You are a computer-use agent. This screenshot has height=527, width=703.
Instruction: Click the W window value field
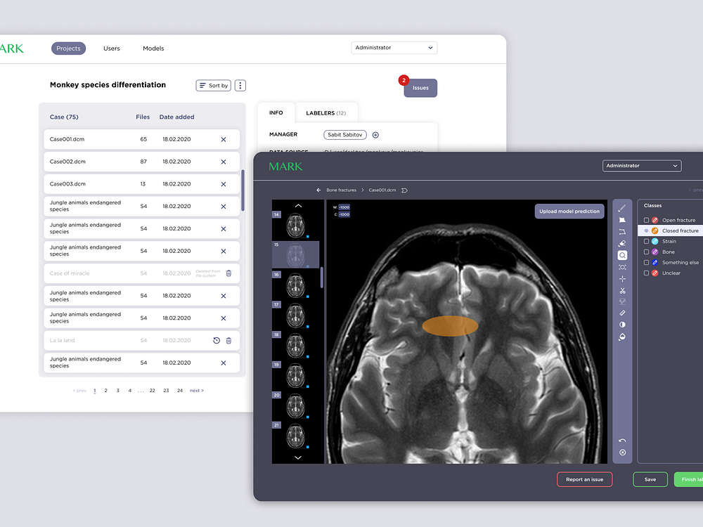[x=344, y=207]
